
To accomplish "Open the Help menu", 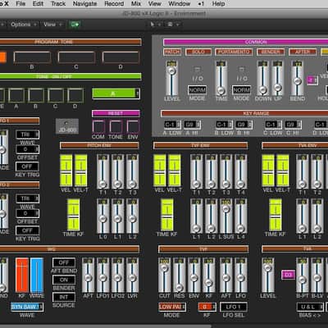I will point(218,4).
